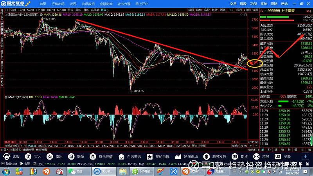Open 新股发行 dollar icon

tap(206, 157)
